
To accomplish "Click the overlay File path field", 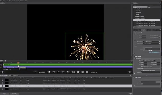I will click(148, 61).
